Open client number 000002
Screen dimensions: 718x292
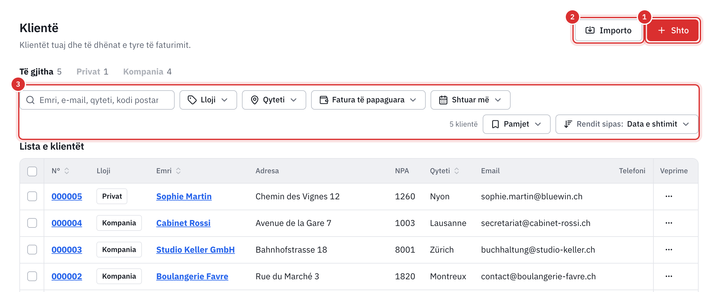point(67,277)
